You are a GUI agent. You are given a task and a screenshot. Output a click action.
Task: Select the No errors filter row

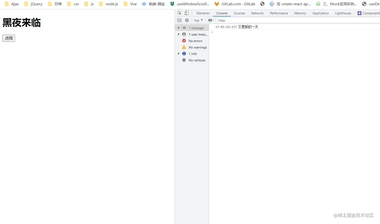(192, 41)
